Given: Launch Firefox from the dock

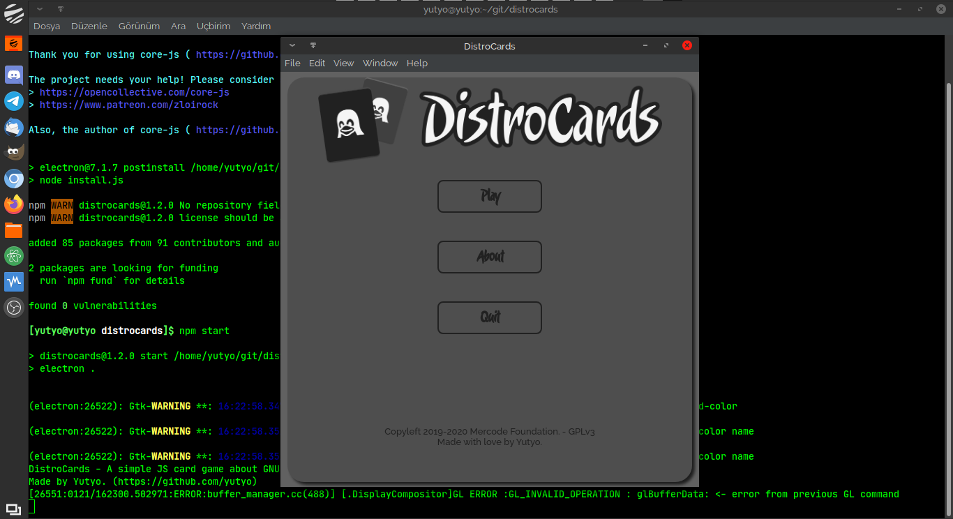Looking at the screenshot, I should tap(14, 204).
